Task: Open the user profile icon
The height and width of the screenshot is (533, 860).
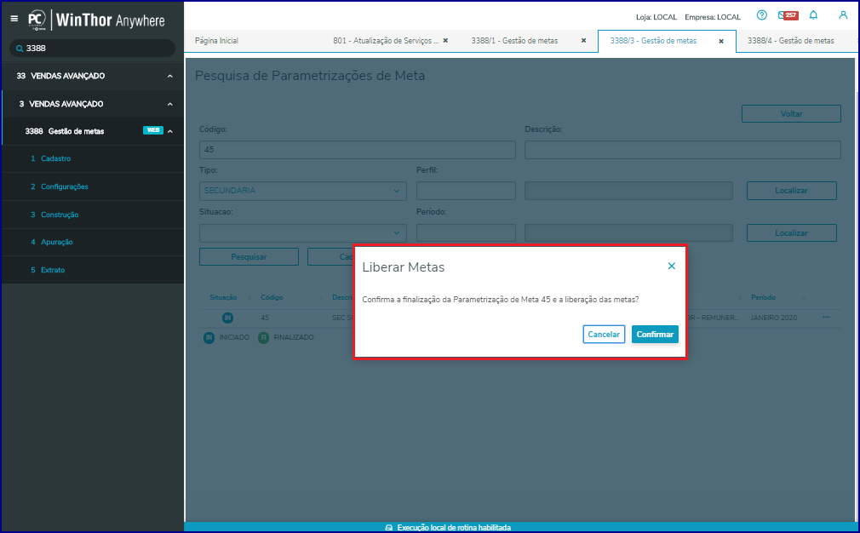Action: pyautogui.click(x=843, y=15)
